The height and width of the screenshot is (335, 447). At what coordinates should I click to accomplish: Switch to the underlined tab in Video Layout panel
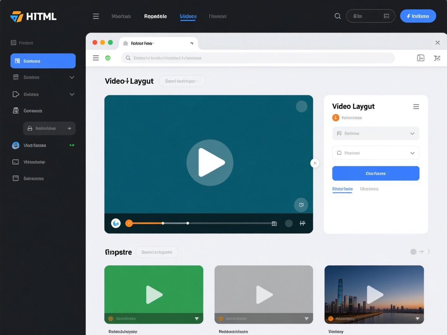[342, 189]
